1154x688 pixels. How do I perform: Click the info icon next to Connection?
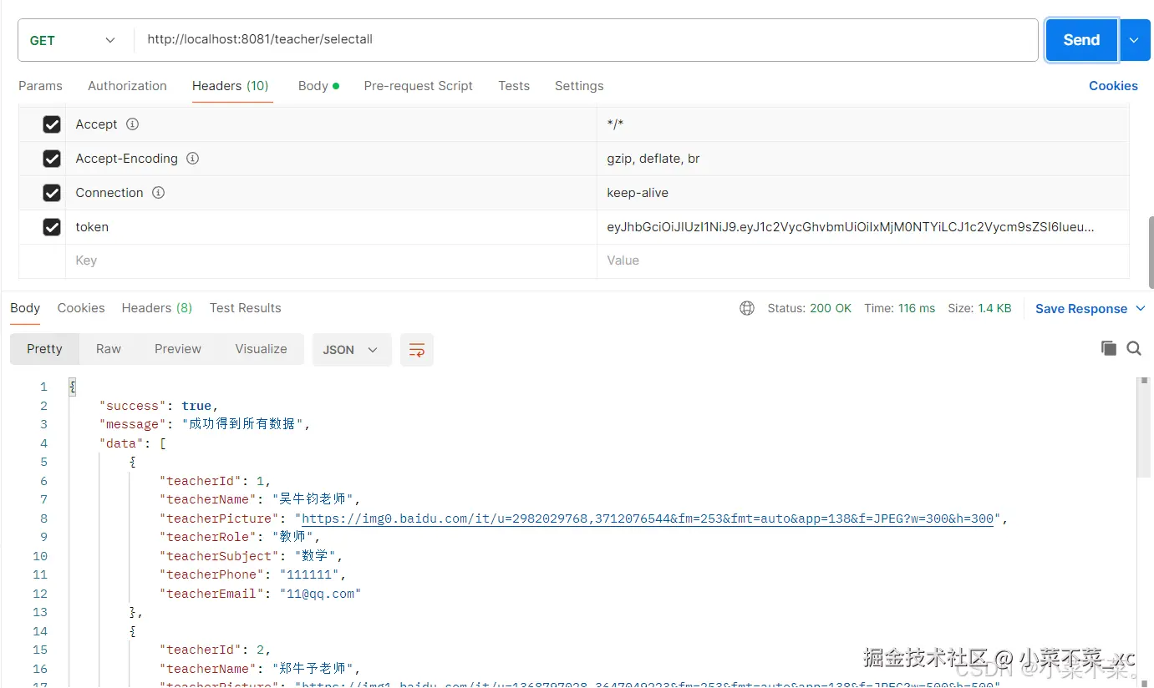158,193
